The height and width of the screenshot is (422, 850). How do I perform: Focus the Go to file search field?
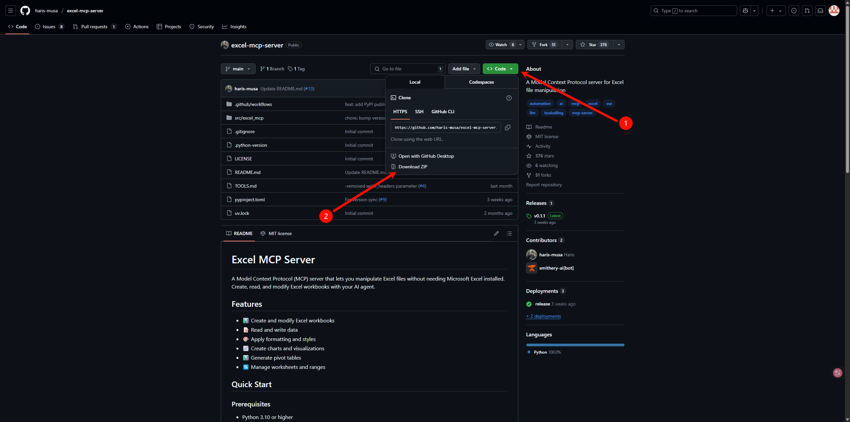click(x=408, y=69)
